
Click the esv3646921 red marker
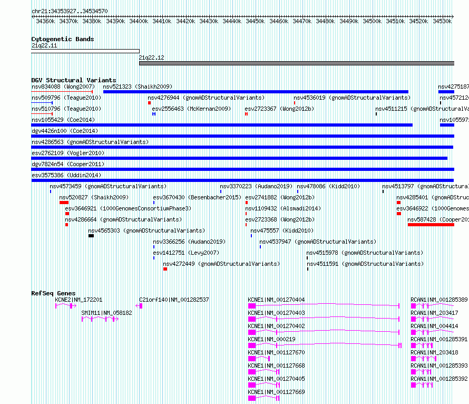pos(67,214)
